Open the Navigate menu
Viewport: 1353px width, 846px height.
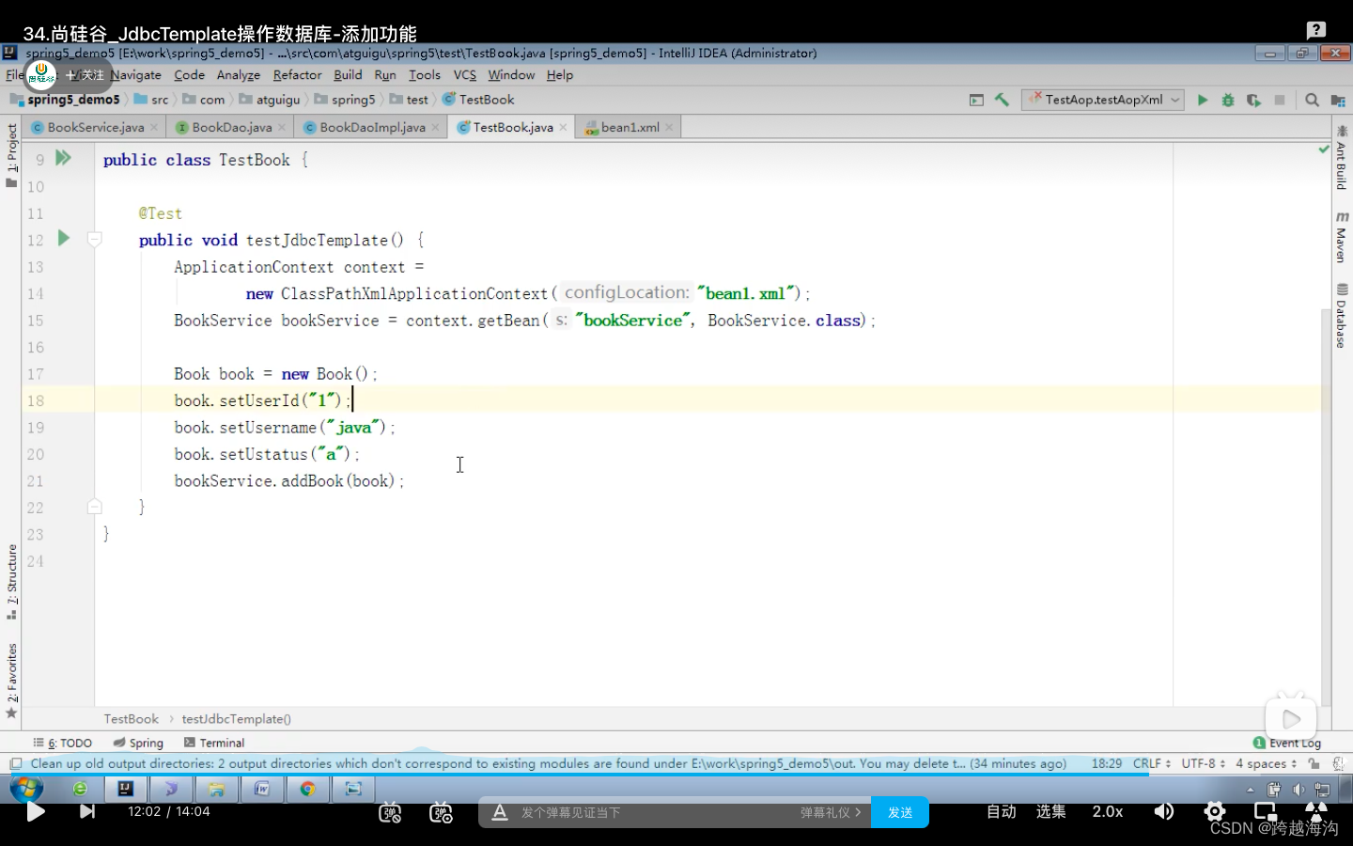click(x=136, y=75)
